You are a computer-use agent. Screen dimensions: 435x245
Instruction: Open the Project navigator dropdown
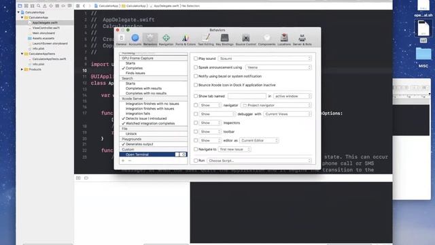(276, 105)
